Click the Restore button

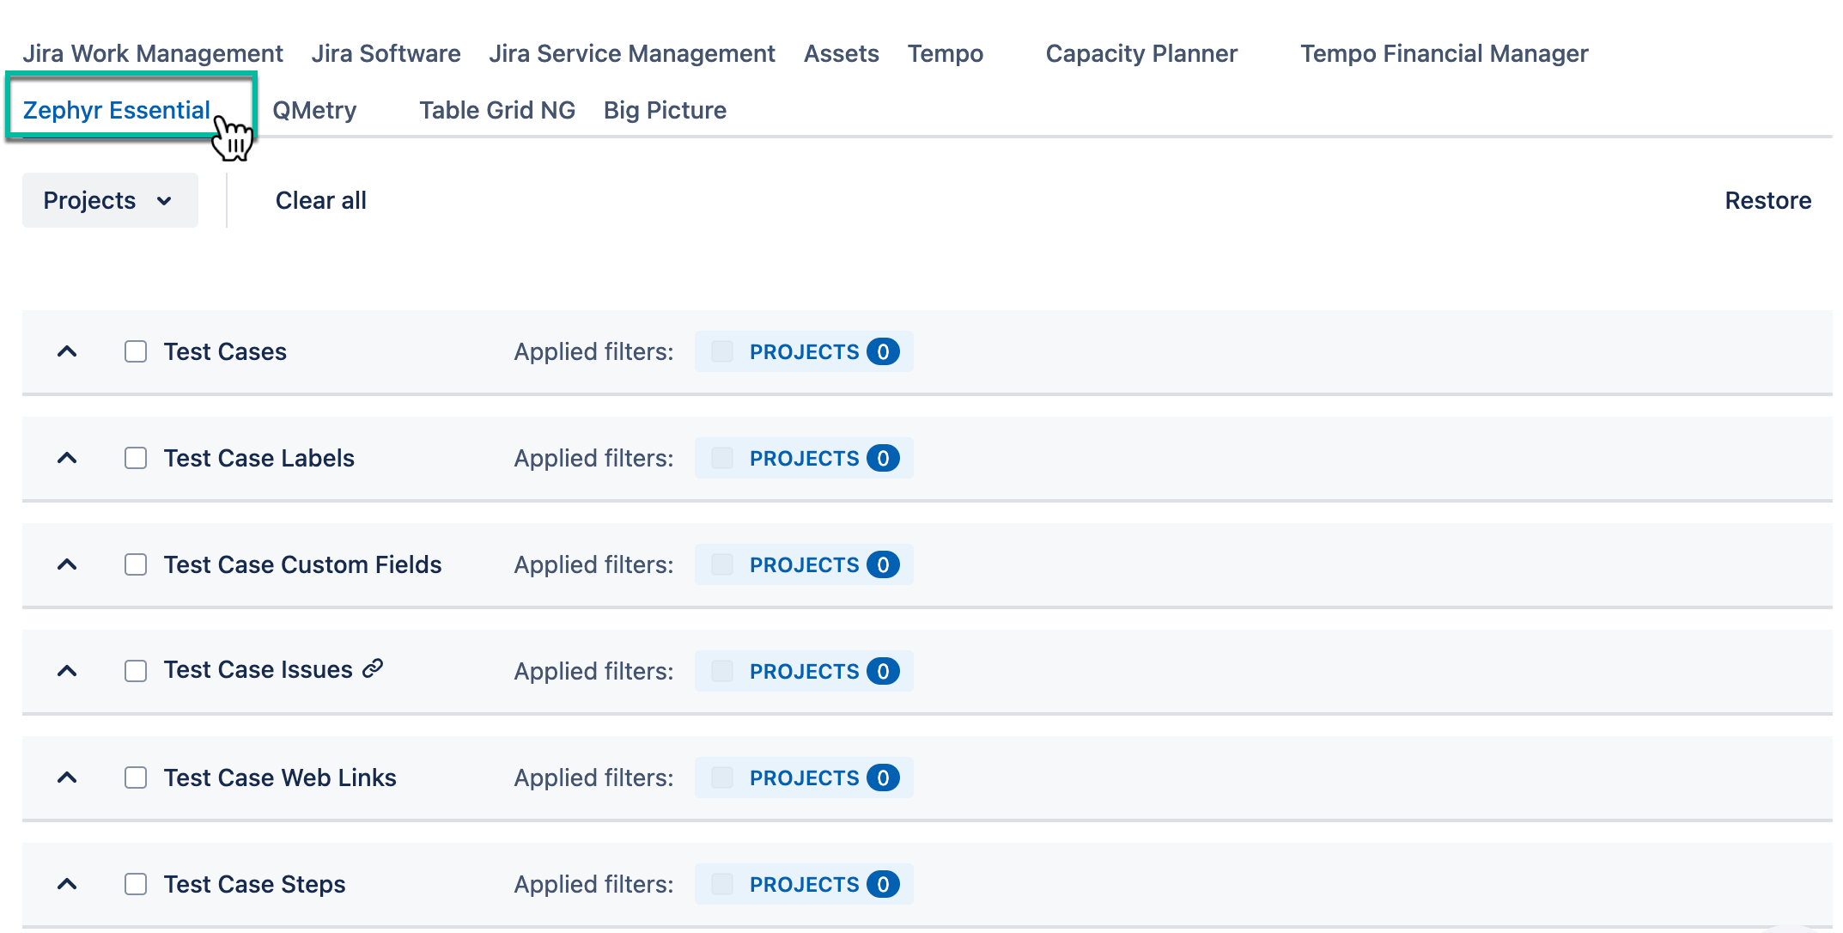[1767, 200]
